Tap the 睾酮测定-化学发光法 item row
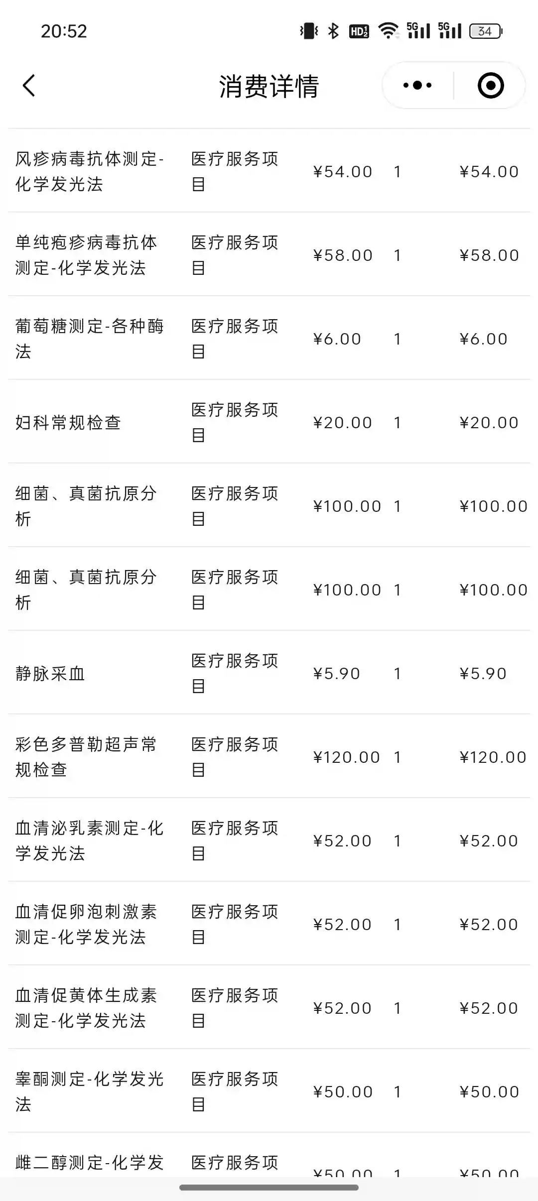Viewport: 538px width, 1201px height. coord(90,1091)
